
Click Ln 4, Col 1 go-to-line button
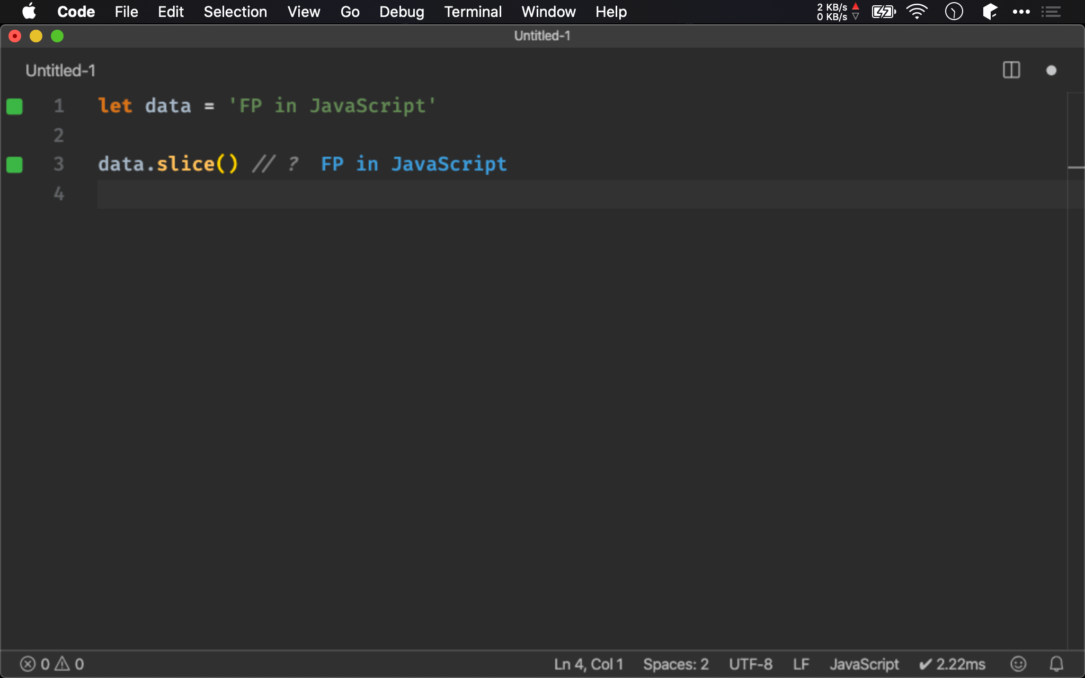[x=588, y=664]
